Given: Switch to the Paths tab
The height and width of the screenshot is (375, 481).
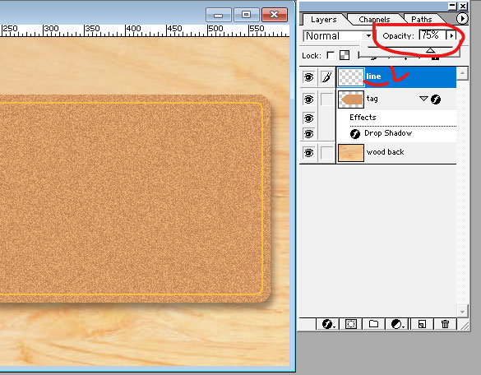Looking at the screenshot, I should point(422,20).
